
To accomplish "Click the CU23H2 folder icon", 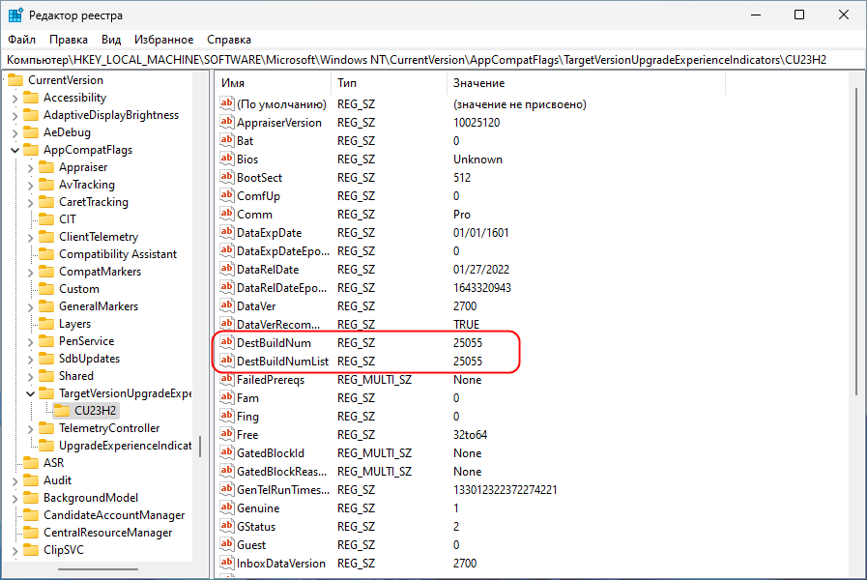I will tap(62, 410).
